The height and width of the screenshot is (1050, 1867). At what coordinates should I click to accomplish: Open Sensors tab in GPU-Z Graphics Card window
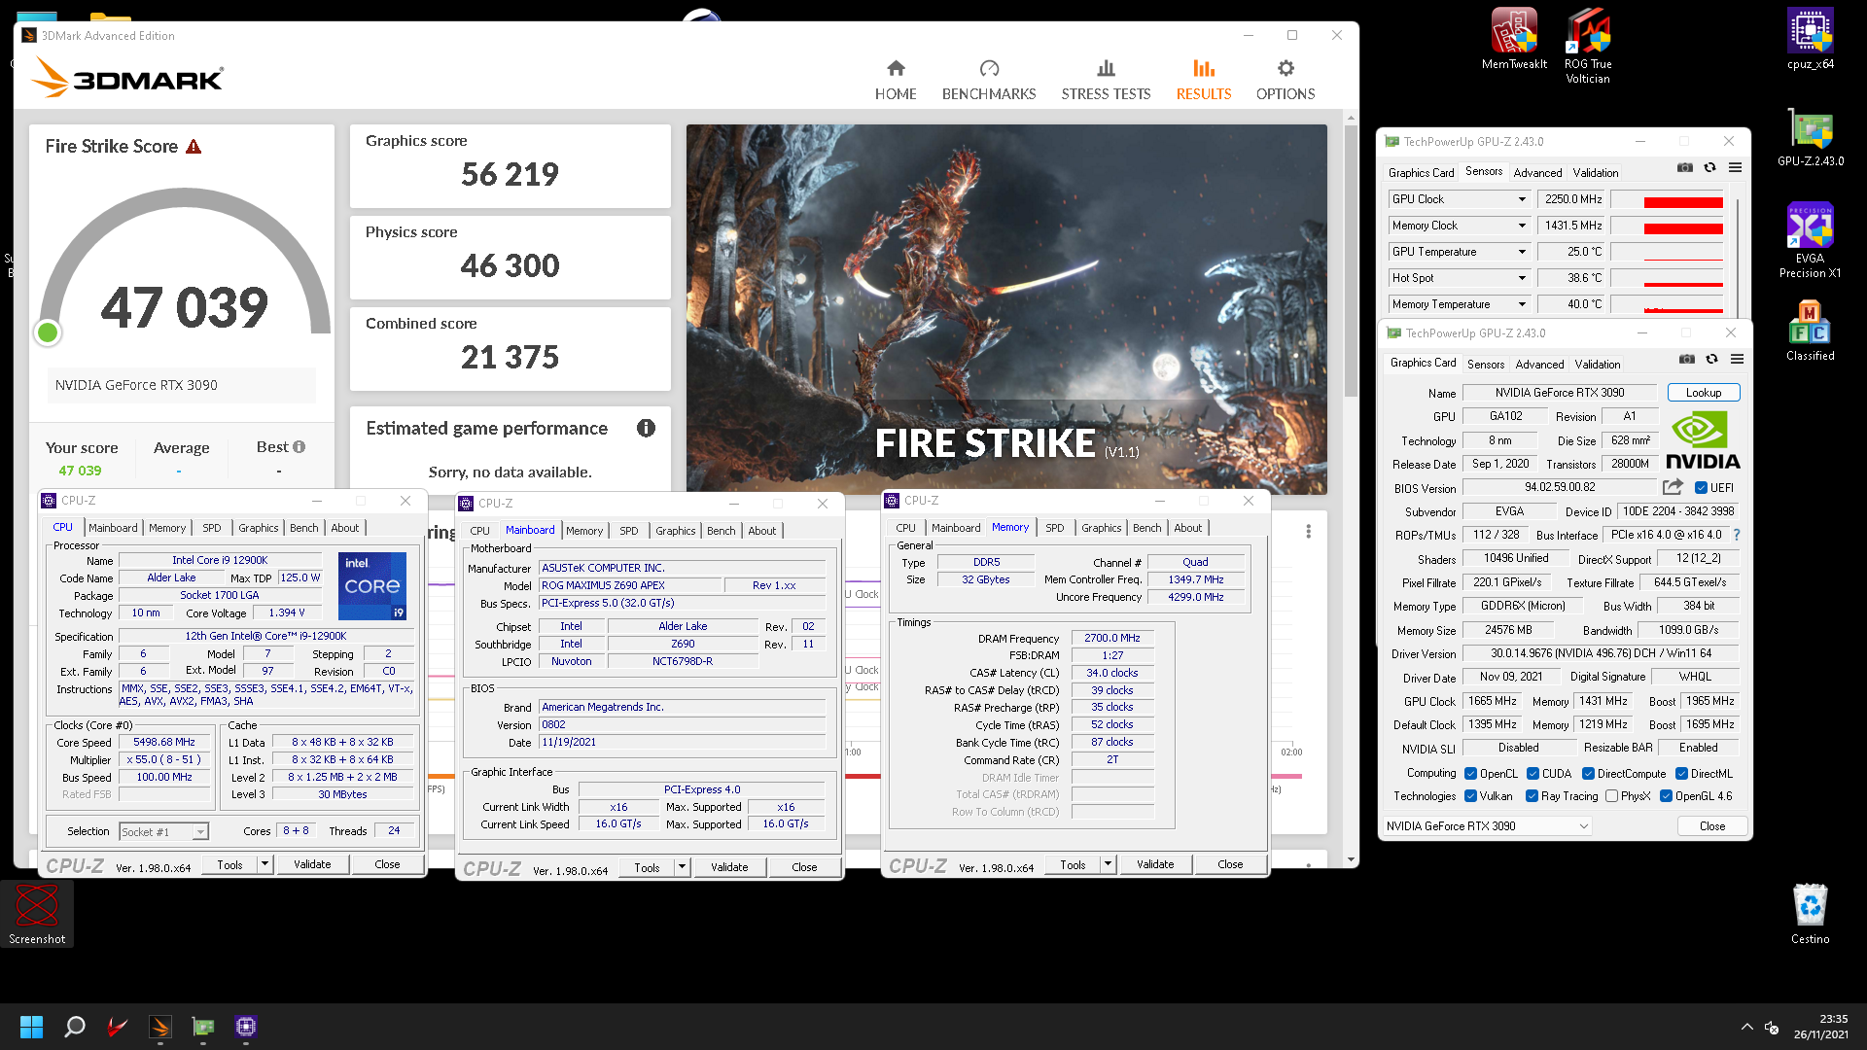point(1485,365)
